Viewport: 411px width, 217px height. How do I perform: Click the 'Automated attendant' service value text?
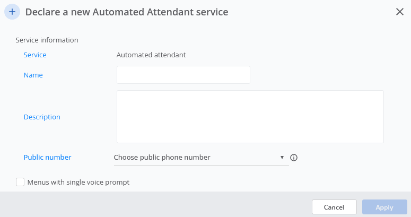pos(151,55)
